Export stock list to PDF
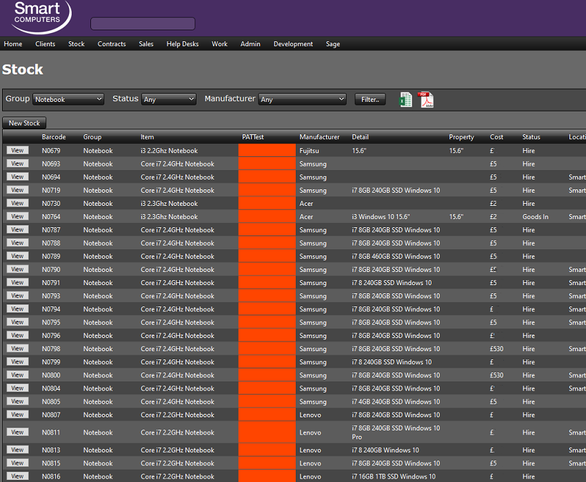The width and height of the screenshot is (586, 482). click(x=426, y=100)
